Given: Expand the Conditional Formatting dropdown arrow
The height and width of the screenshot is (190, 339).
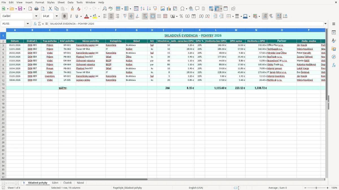Looking at the screenshot, I should tap(259, 17).
